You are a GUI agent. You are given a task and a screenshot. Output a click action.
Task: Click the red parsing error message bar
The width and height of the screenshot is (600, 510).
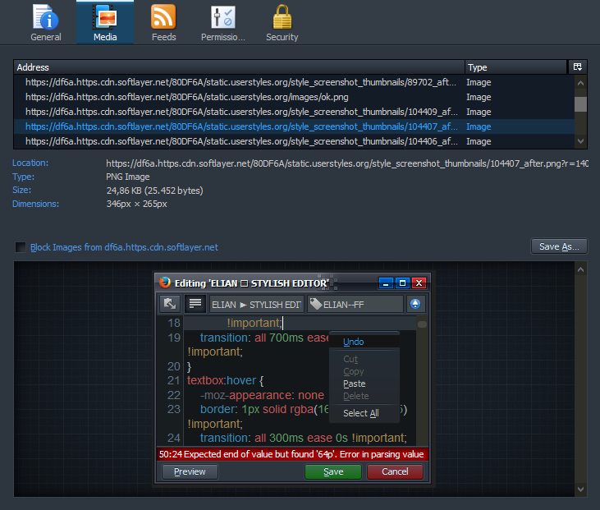click(292, 454)
